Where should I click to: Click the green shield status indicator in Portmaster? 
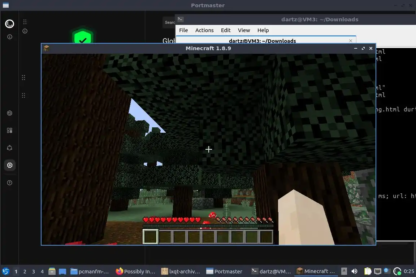coord(83,36)
